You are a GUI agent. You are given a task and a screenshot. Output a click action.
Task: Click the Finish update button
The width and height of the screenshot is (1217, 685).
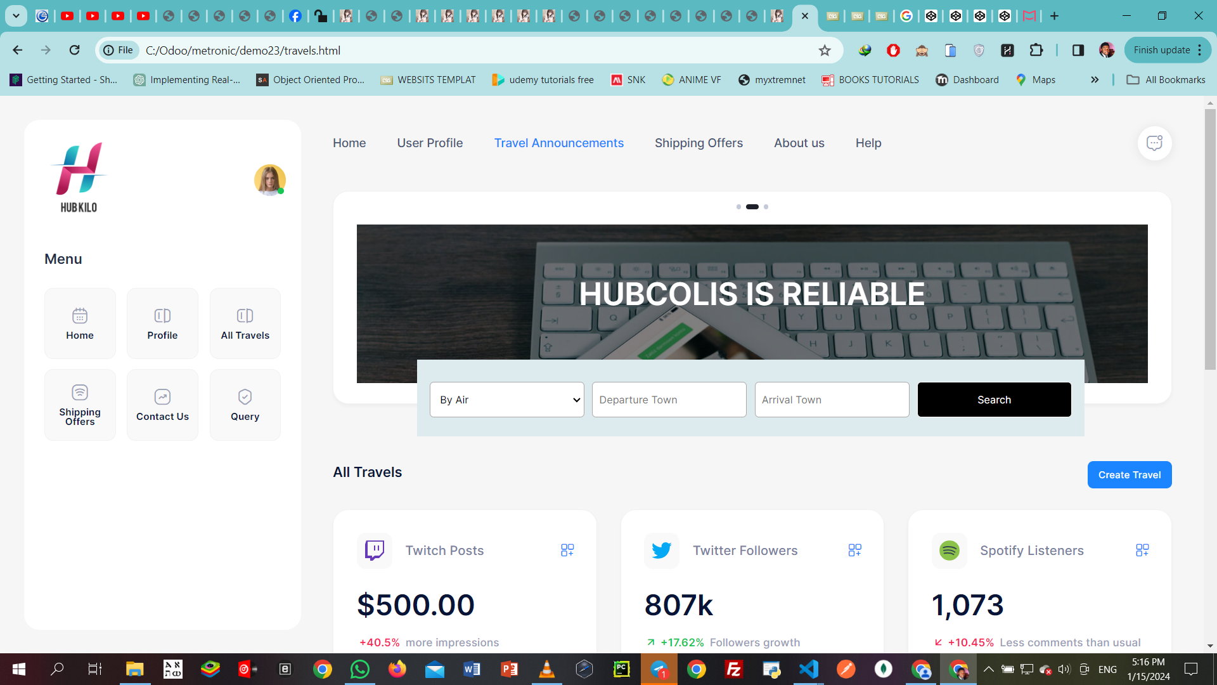pos(1168,50)
